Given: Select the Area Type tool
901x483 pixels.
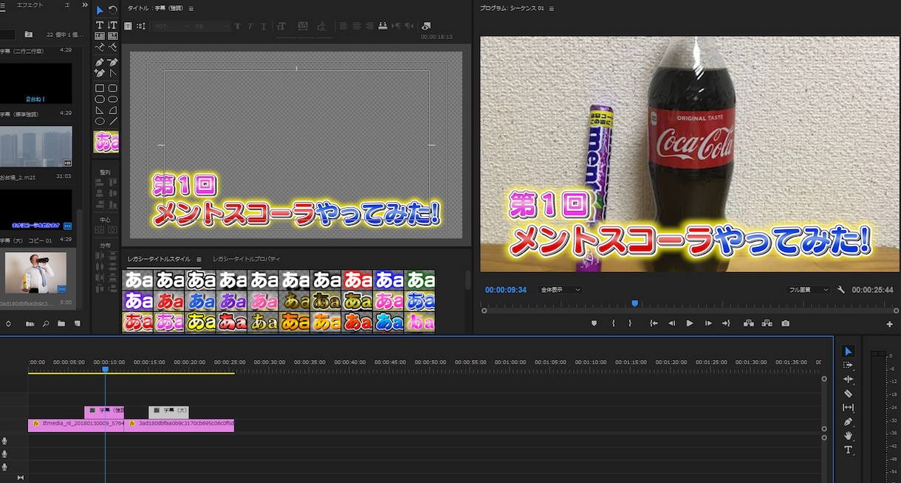Looking at the screenshot, I should 100,35.
